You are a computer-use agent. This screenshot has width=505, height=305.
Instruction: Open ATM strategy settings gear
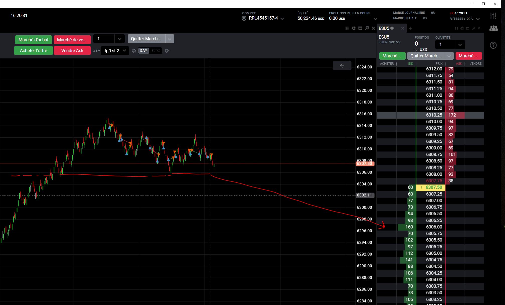[134, 51]
